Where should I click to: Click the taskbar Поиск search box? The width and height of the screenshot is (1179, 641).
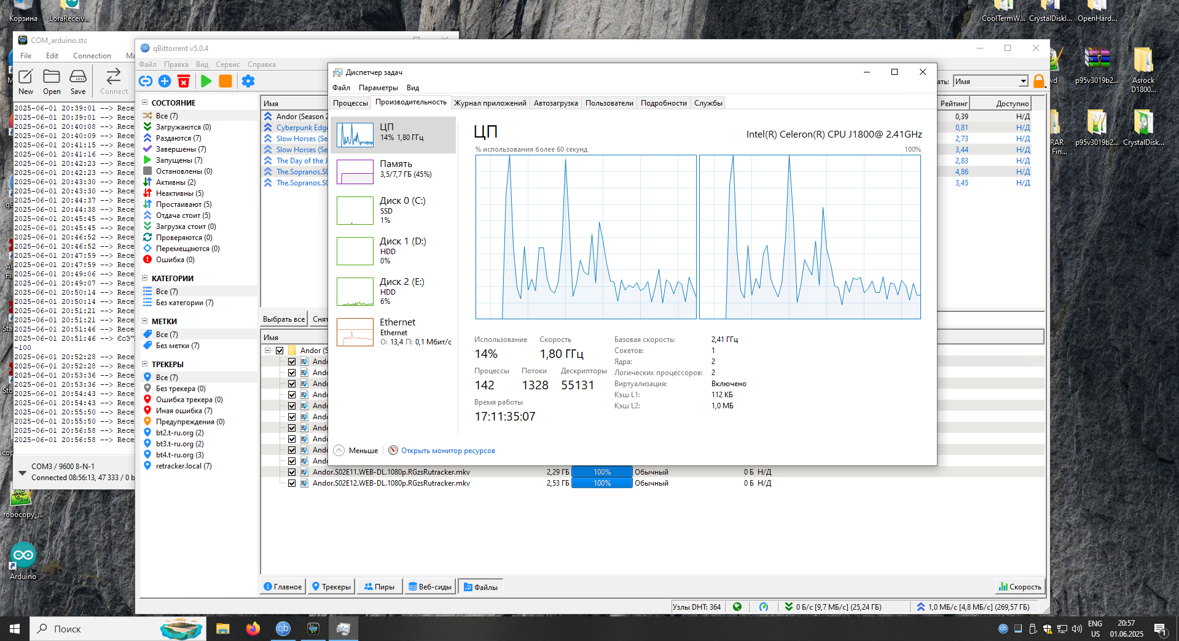coord(117,629)
